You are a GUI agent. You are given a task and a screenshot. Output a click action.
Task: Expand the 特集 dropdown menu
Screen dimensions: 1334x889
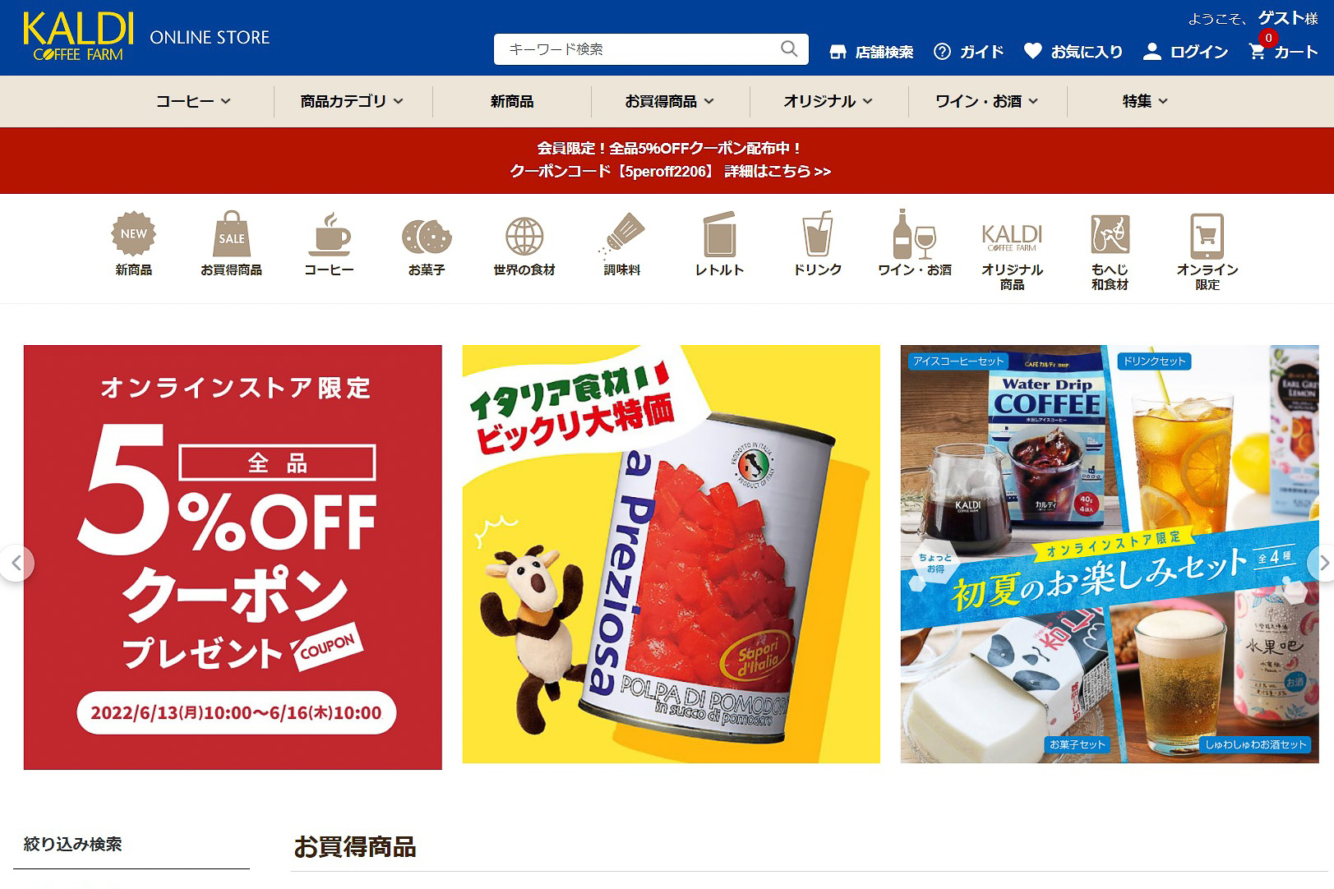pos(1145,101)
